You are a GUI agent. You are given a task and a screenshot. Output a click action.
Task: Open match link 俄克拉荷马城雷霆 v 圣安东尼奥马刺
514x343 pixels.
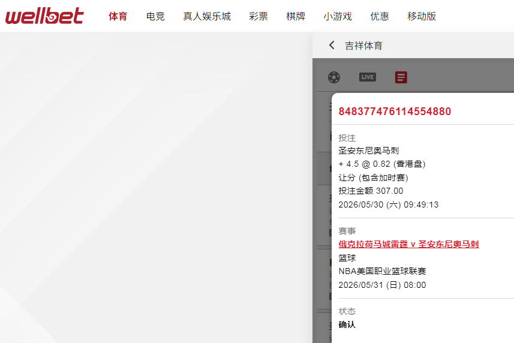point(408,244)
